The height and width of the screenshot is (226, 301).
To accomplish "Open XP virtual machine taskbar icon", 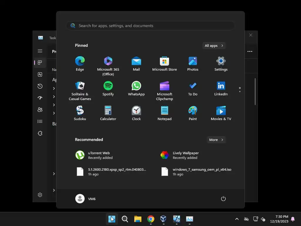I will point(177,219).
